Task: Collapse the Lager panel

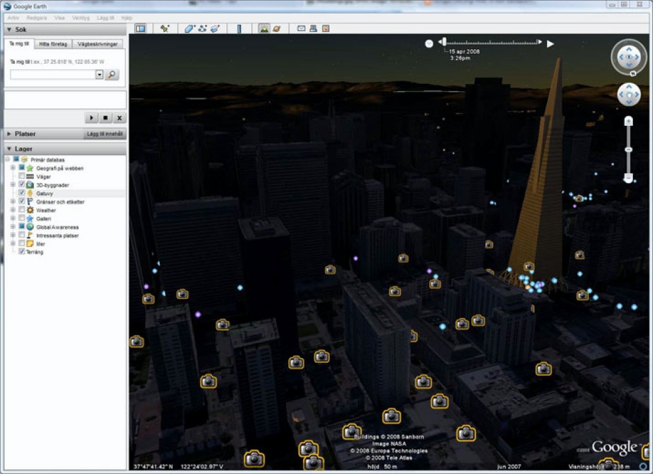Action: (x=9, y=149)
